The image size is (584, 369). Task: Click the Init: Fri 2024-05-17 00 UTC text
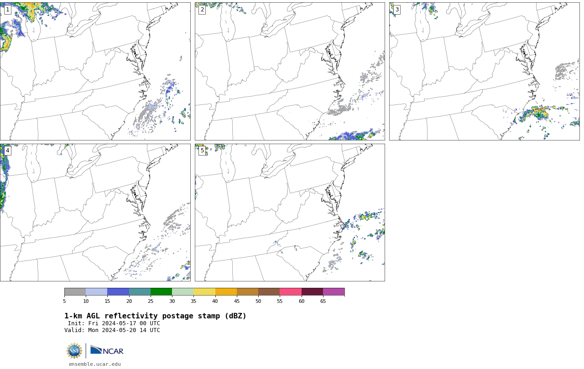(114, 323)
